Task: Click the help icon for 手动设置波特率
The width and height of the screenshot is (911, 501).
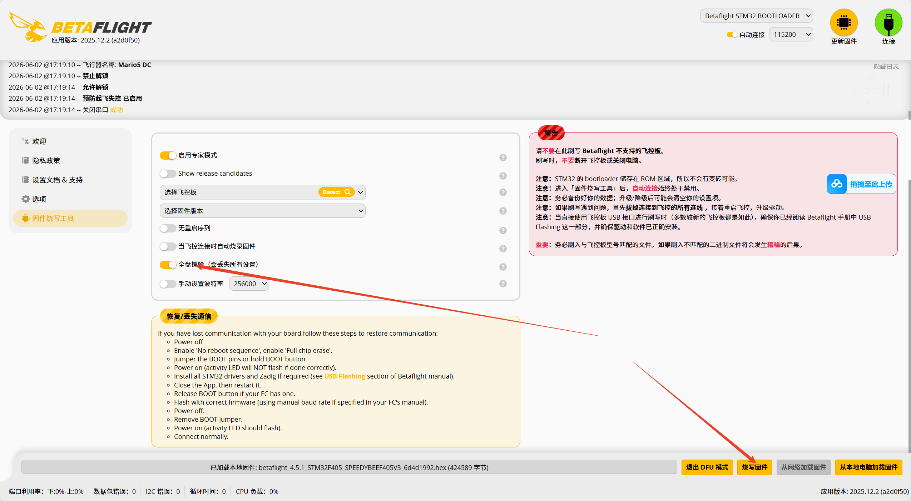Action: (x=503, y=284)
